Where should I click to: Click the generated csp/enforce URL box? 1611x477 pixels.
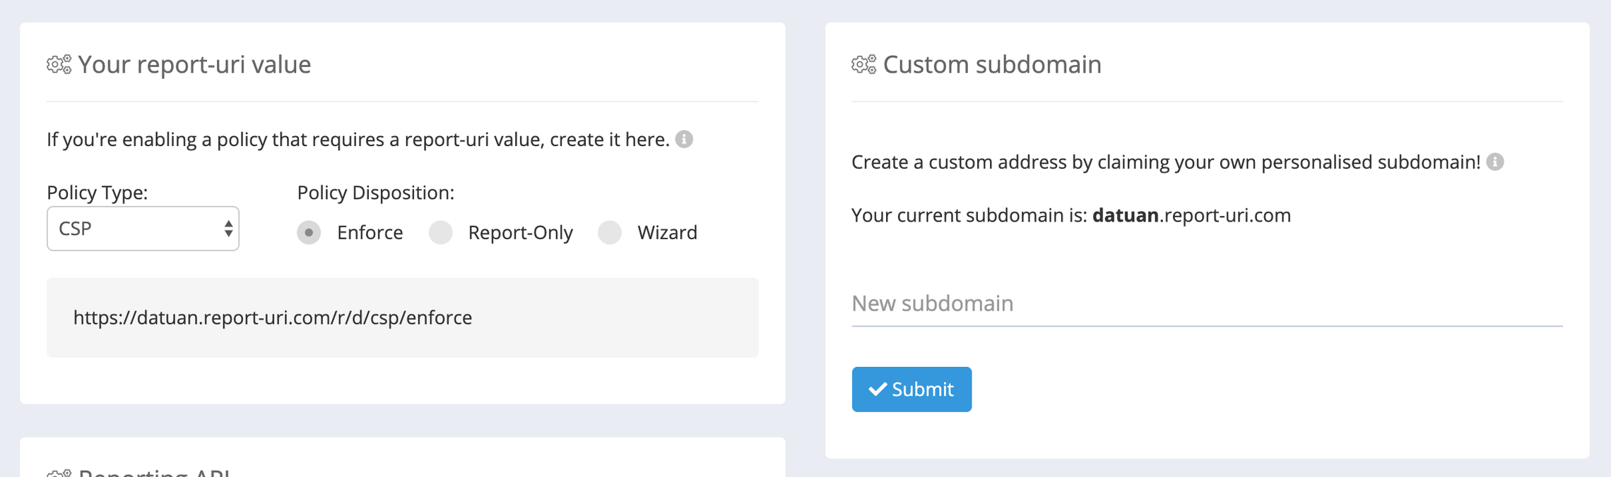tap(403, 318)
